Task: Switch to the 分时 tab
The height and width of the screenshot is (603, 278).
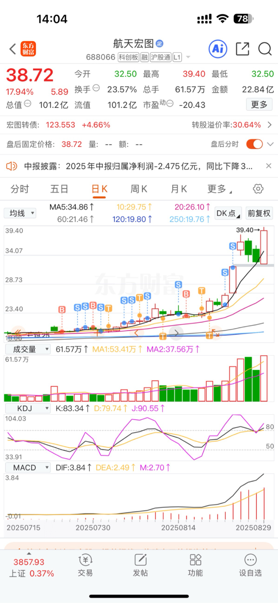Action: pos(20,189)
